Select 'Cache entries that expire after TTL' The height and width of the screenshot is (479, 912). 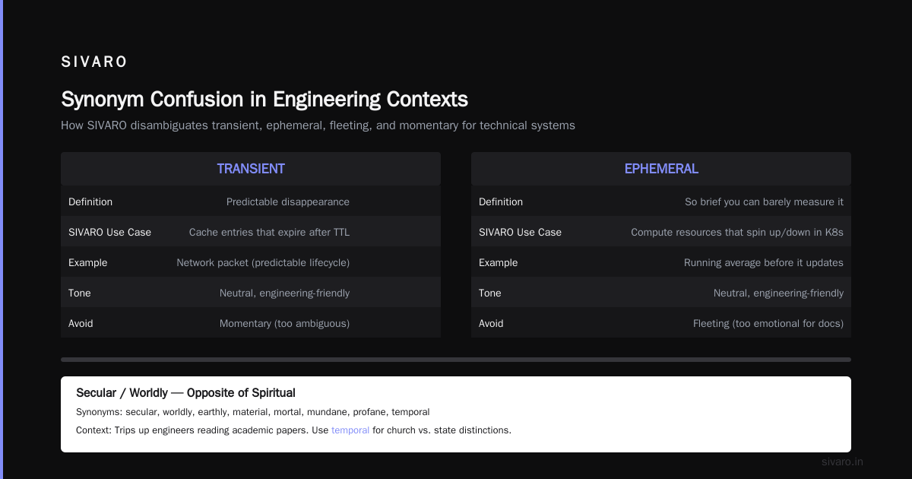(x=269, y=232)
